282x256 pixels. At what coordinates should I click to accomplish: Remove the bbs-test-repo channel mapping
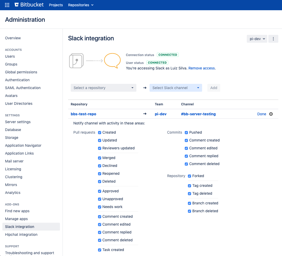pyautogui.click(x=271, y=114)
